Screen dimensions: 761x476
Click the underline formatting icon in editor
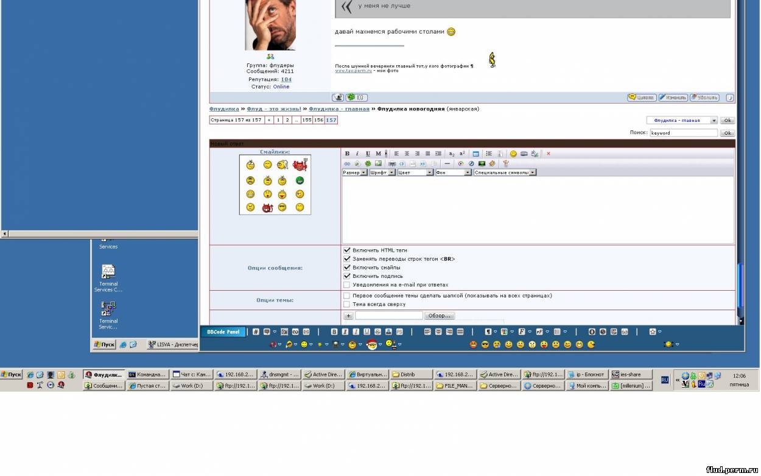tap(368, 154)
